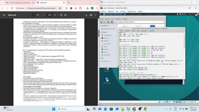The height and width of the screenshot is (112, 199).
Task: Go back in Chrome browser
Action: [x=3, y=8]
